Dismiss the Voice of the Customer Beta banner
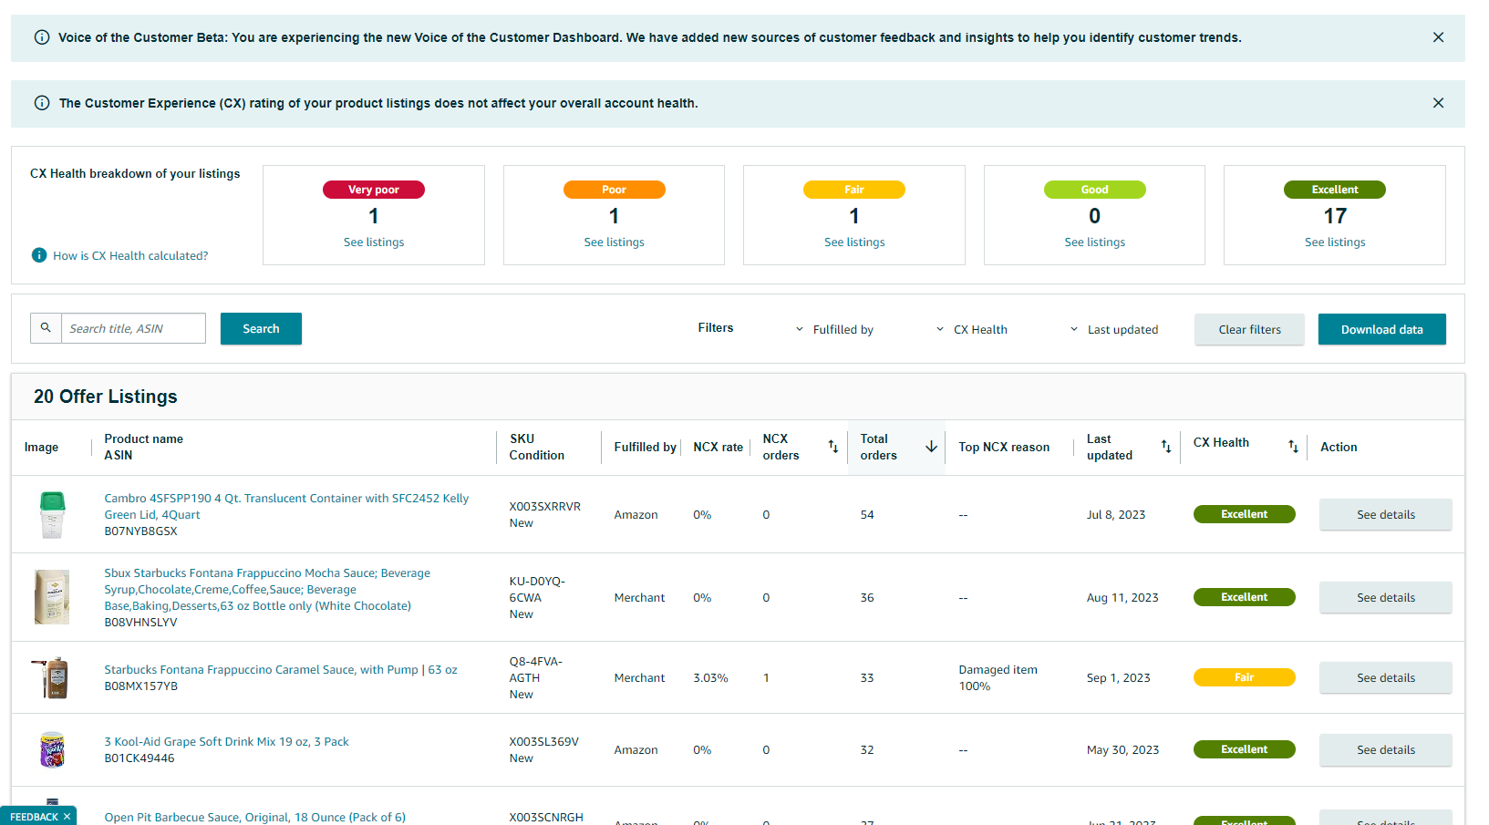The image size is (1489, 825). 1438,37
